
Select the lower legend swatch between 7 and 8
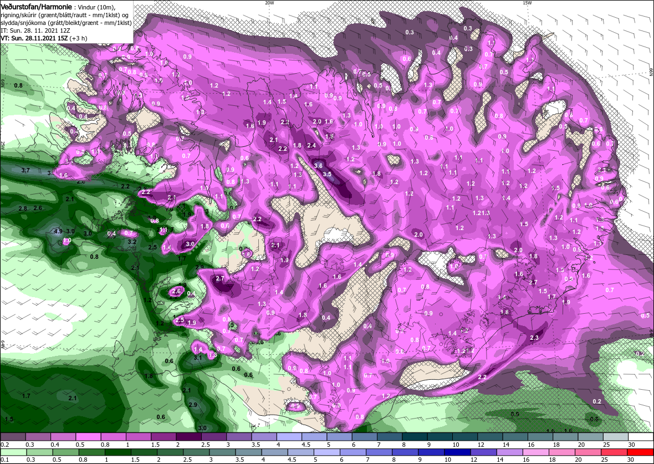pos(379,452)
